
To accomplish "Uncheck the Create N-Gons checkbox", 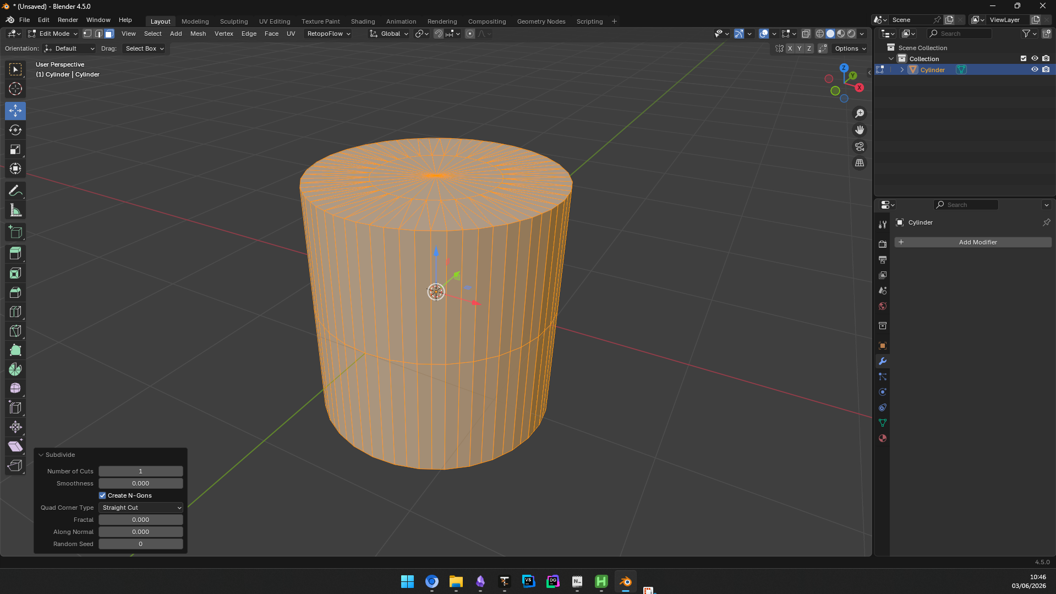I will (102, 495).
